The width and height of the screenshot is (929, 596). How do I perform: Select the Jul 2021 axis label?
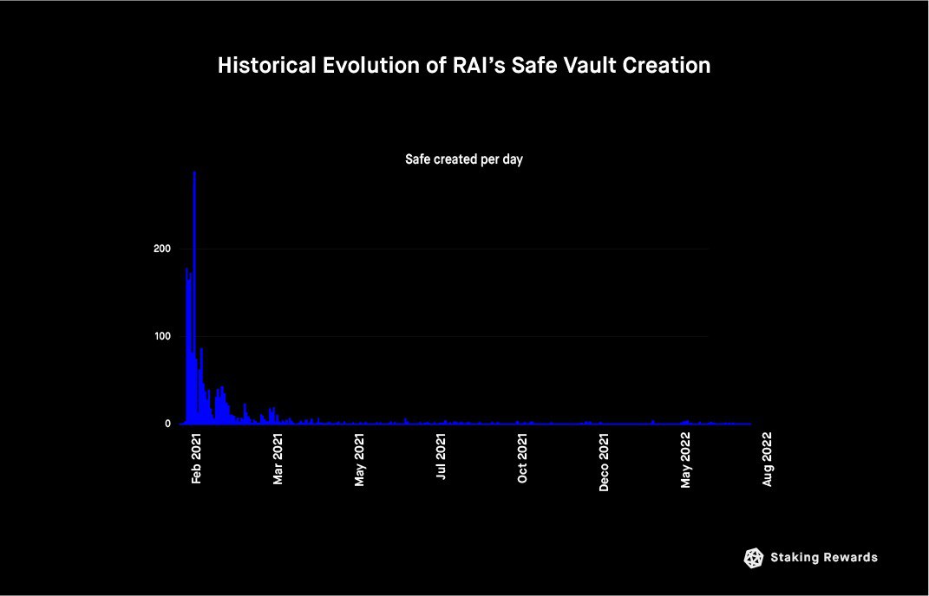[x=441, y=457]
